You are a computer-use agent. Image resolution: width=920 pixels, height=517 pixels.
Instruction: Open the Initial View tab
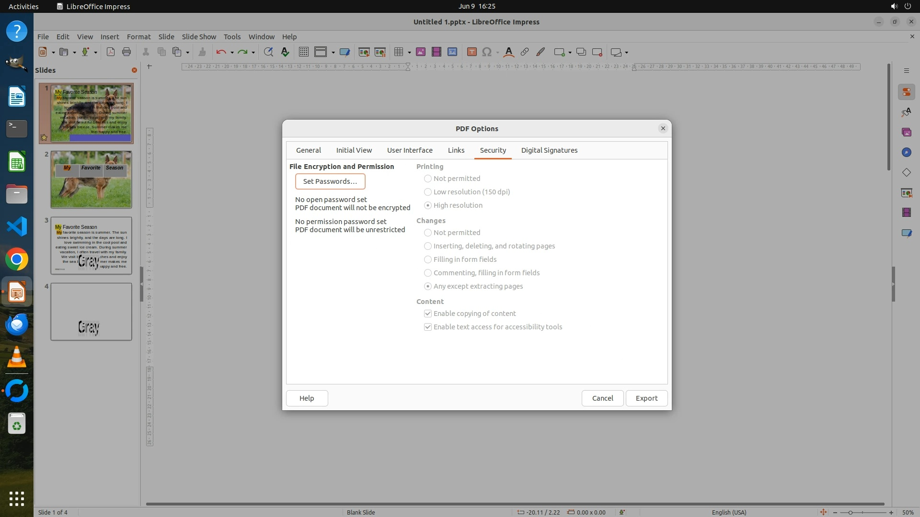click(x=354, y=150)
